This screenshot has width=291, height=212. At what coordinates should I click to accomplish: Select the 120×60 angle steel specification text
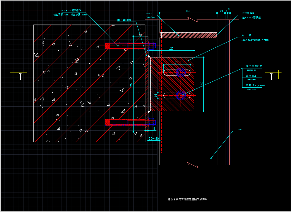pos(255,40)
